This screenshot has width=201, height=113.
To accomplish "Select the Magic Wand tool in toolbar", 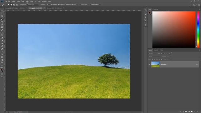I will point(2,19).
